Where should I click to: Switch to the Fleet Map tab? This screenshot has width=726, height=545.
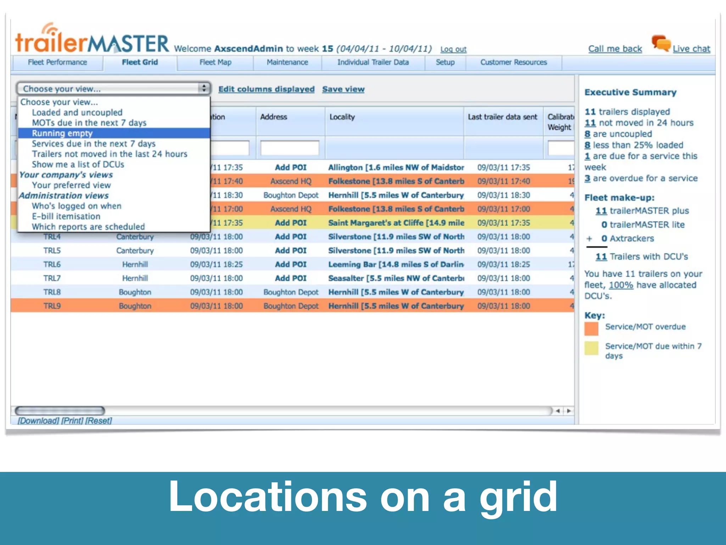click(215, 62)
